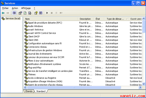Open the Help toolbar icon

tap(36, 13)
